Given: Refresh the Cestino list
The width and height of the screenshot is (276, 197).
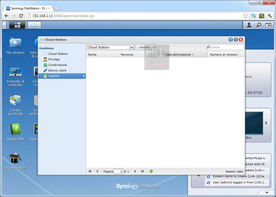Looking at the screenshot, I should click(x=151, y=171).
